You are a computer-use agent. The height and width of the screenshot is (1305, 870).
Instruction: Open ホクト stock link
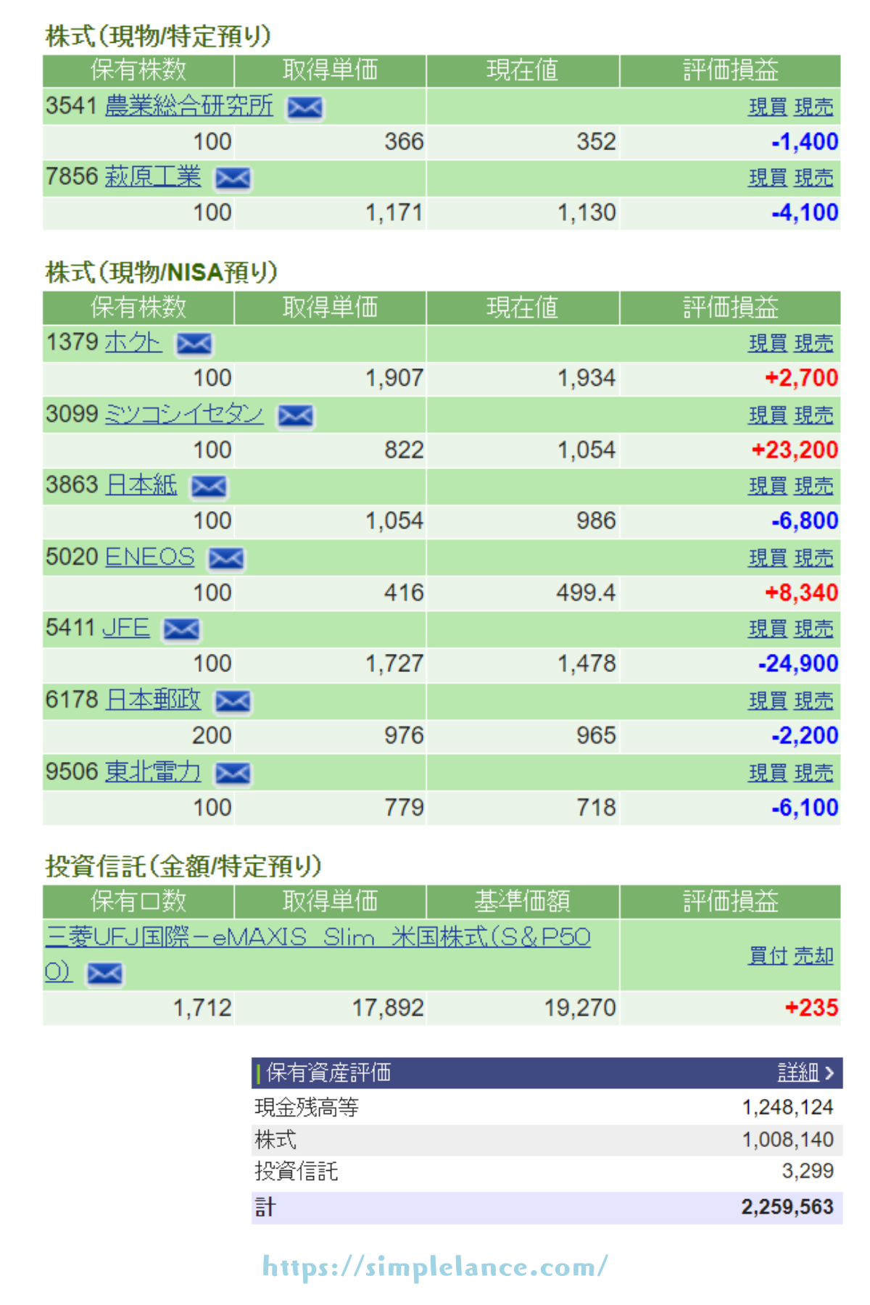[x=133, y=341]
